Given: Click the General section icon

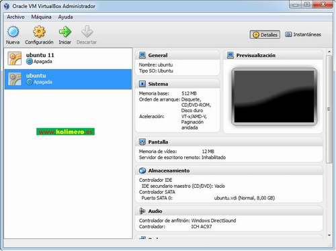Looking at the screenshot, I should (142, 55).
